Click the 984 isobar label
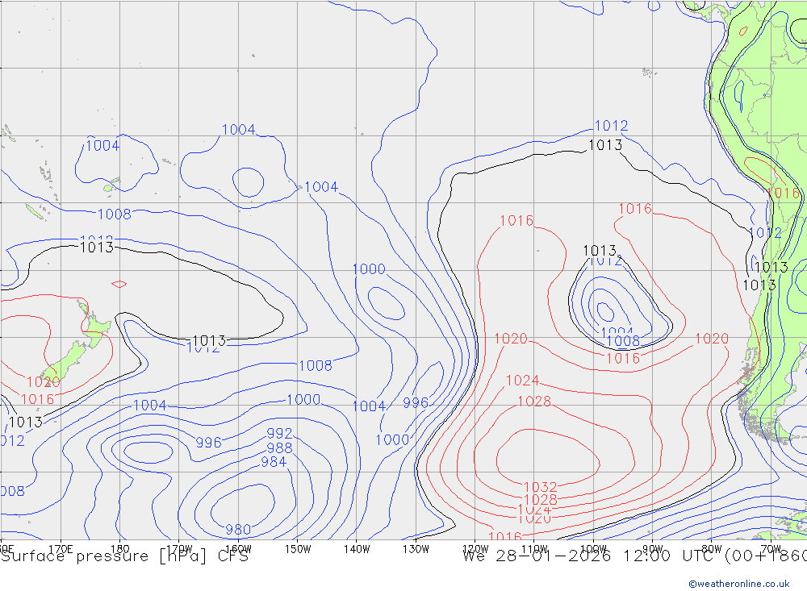Viewport: 807px width, 591px height. [274, 462]
